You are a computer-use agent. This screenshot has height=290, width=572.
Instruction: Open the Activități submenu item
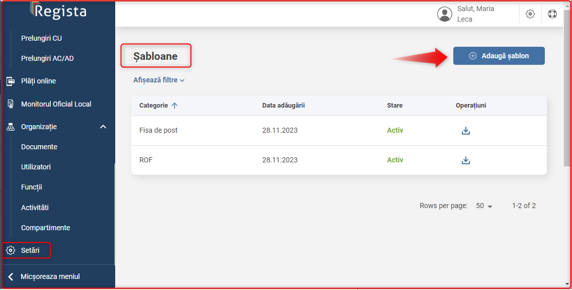35,208
